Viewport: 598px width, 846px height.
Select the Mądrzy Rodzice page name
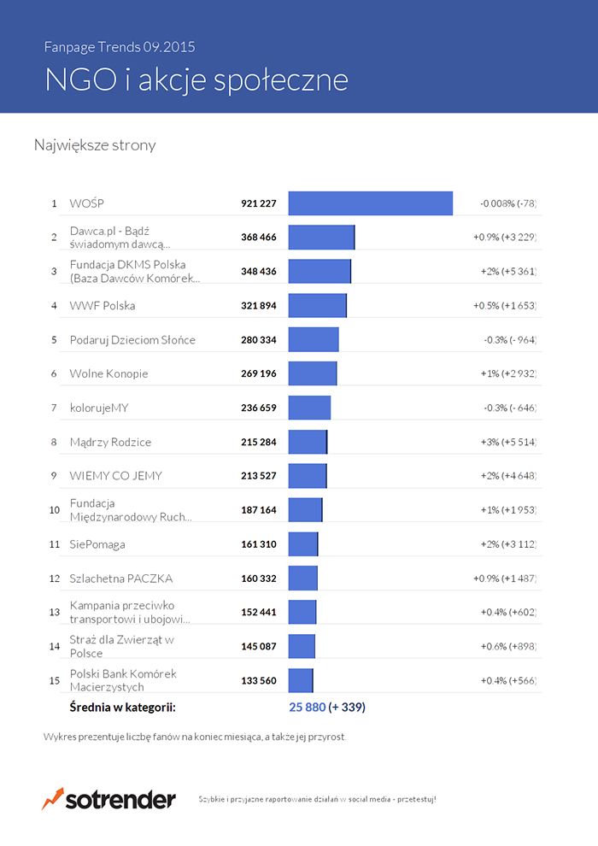110,442
